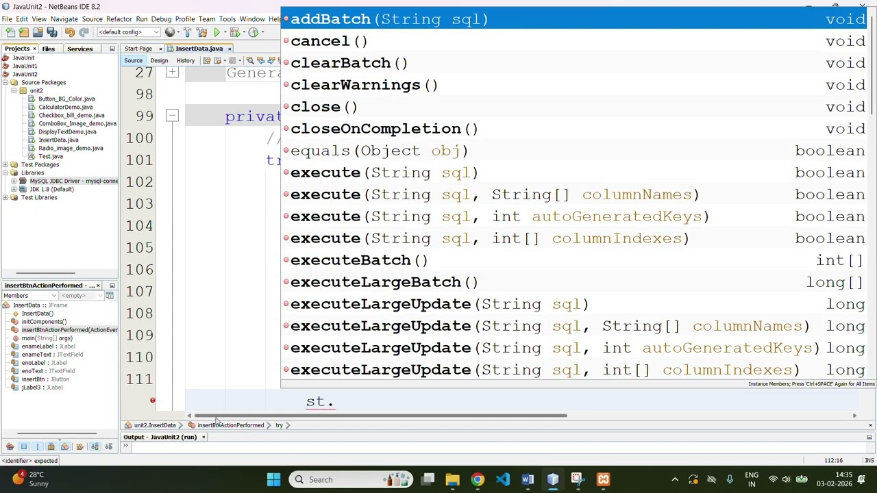Click the Redo toolbar icon
Screen dimensions: 877x493
83,32
